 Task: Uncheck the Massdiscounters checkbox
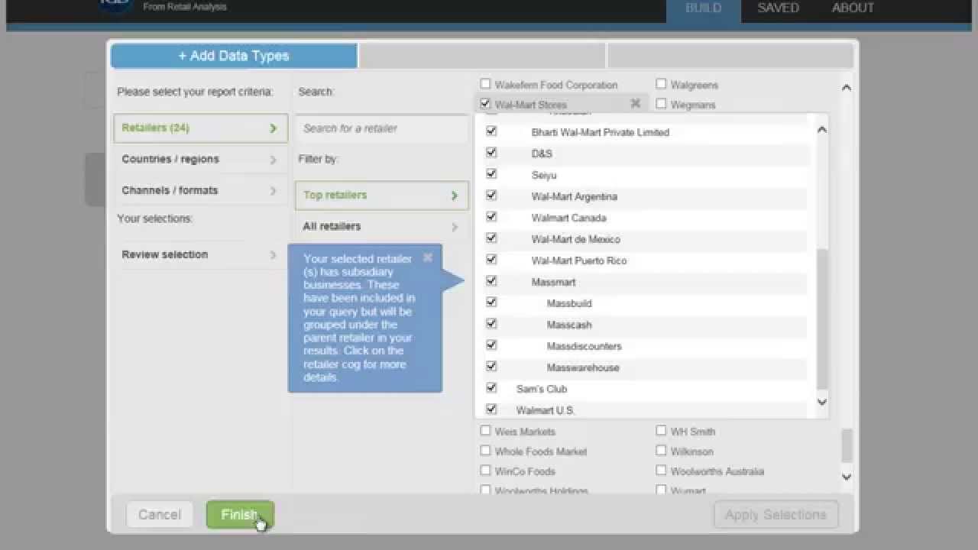tap(491, 345)
